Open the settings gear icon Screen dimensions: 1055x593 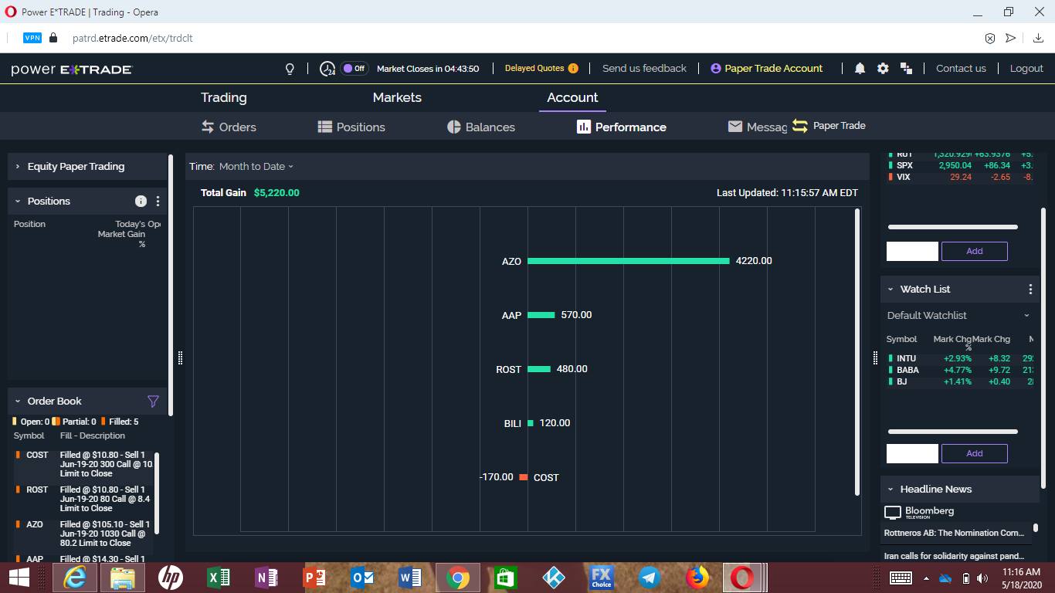click(x=883, y=69)
